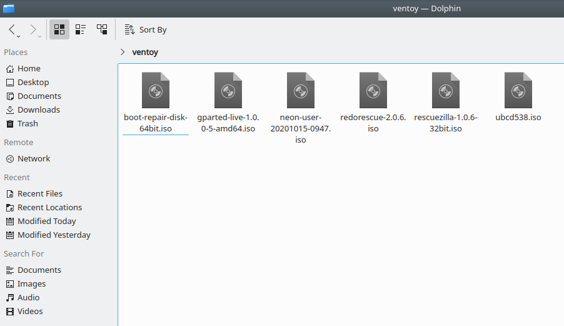Image resolution: width=564 pixels, height=326 pixels.
Task: Select redorescue-2.0.6.iso disc icon
Action: [373, 90]
